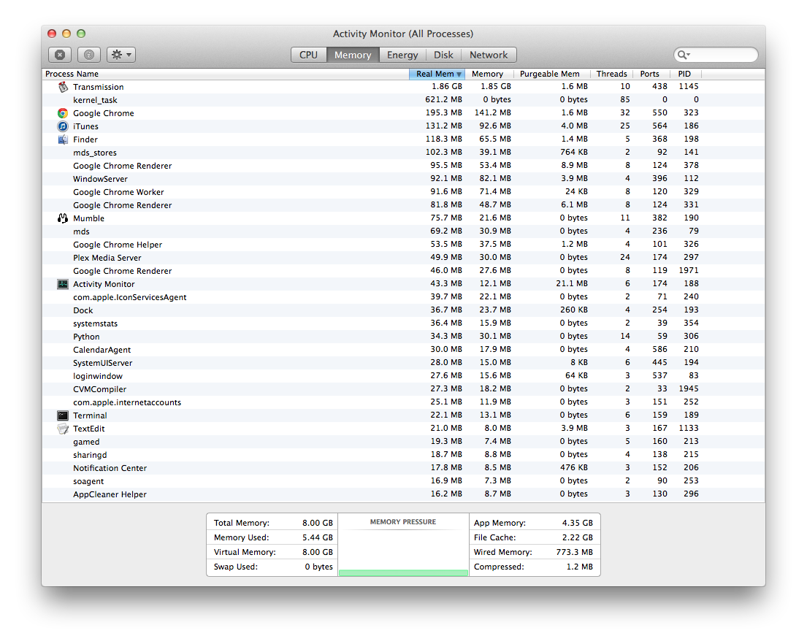Screen dimensions: 807x644
Task: Select the soagent process row
Action: [x=403, y=481]
